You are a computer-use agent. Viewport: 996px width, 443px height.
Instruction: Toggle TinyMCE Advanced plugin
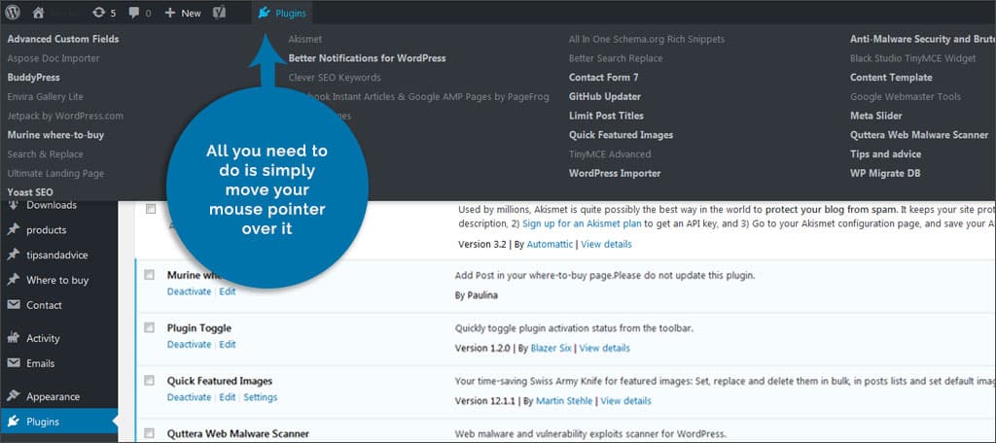click(610, 154)
